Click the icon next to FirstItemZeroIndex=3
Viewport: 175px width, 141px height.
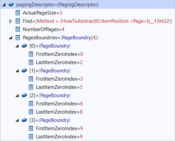click(31, 79)
